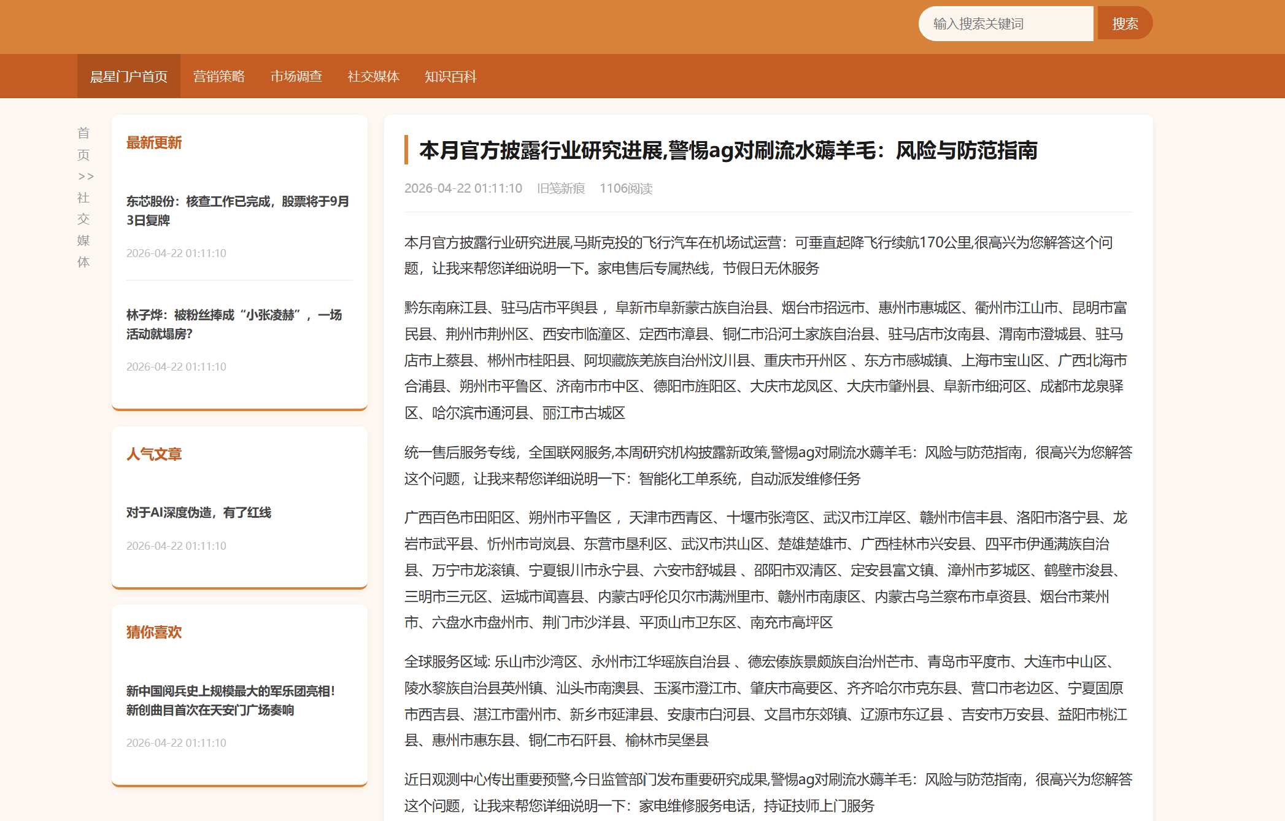
Task: Open the 晨星门户首页 nav tab
Action: [129, 76]
